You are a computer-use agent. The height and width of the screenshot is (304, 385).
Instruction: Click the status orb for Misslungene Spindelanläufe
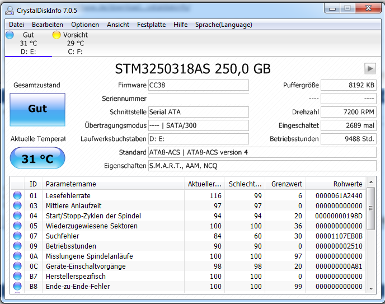17,256
